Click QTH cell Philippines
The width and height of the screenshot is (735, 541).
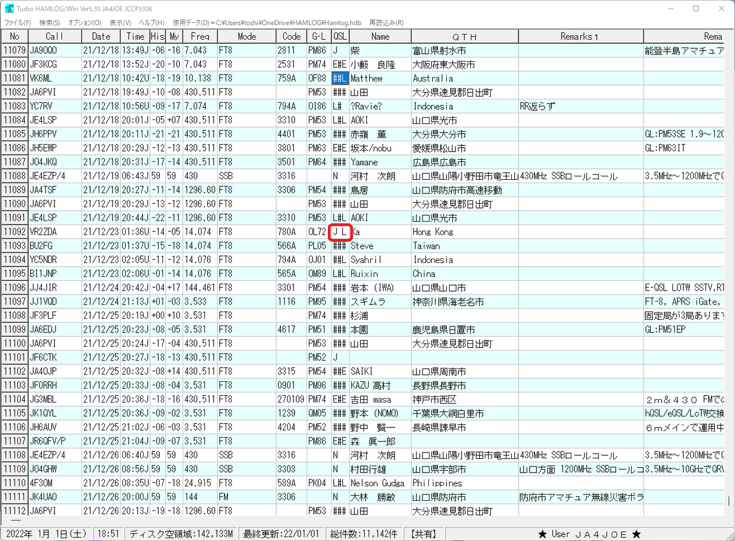tap(437, 483)
